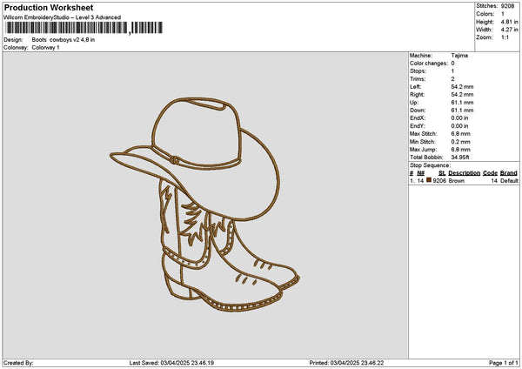This screenshot has height=369, width=522.
Task: Select design name 'Boots cowboys v2 4,8 in'
Action: coord(64,40)
